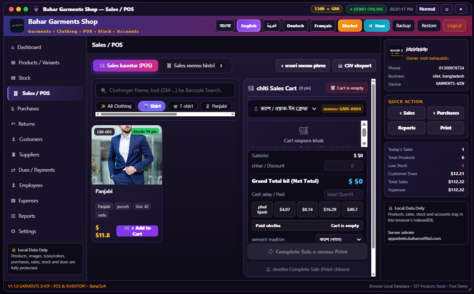Switch language to Français
474x294 pixels.
[323, 26]
